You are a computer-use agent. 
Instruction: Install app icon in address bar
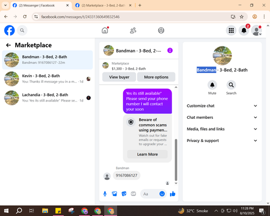[x=233, y=17]
